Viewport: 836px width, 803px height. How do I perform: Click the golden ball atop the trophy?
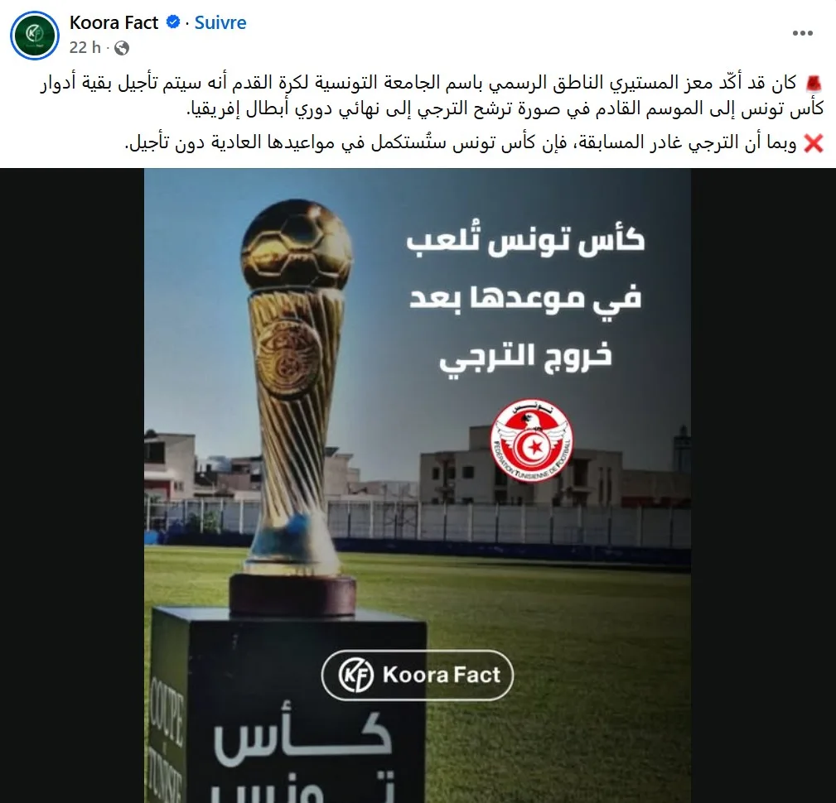pyautogui.click(x=297, y=244)
